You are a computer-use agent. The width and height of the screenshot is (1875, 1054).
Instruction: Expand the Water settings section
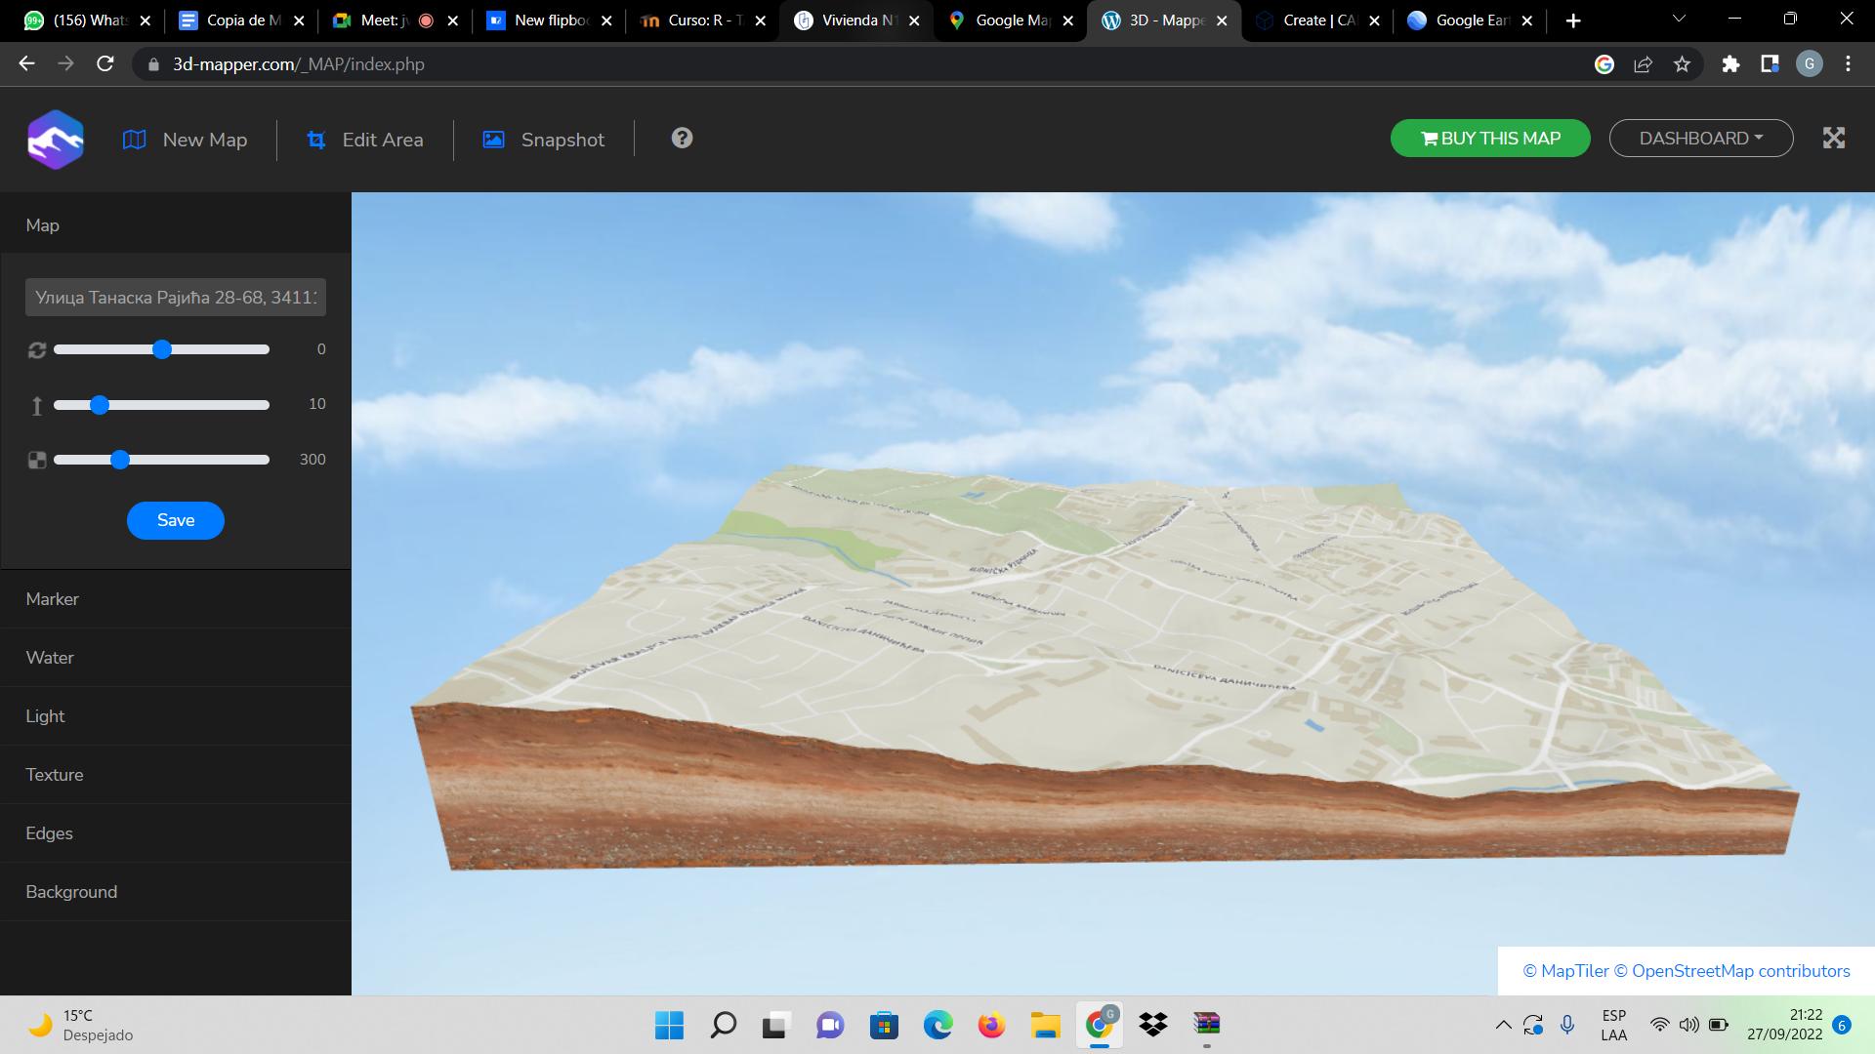coord(50,658)
